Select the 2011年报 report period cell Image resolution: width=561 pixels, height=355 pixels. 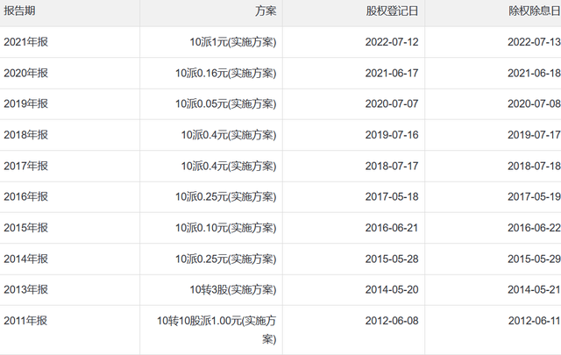pos(26,321)
